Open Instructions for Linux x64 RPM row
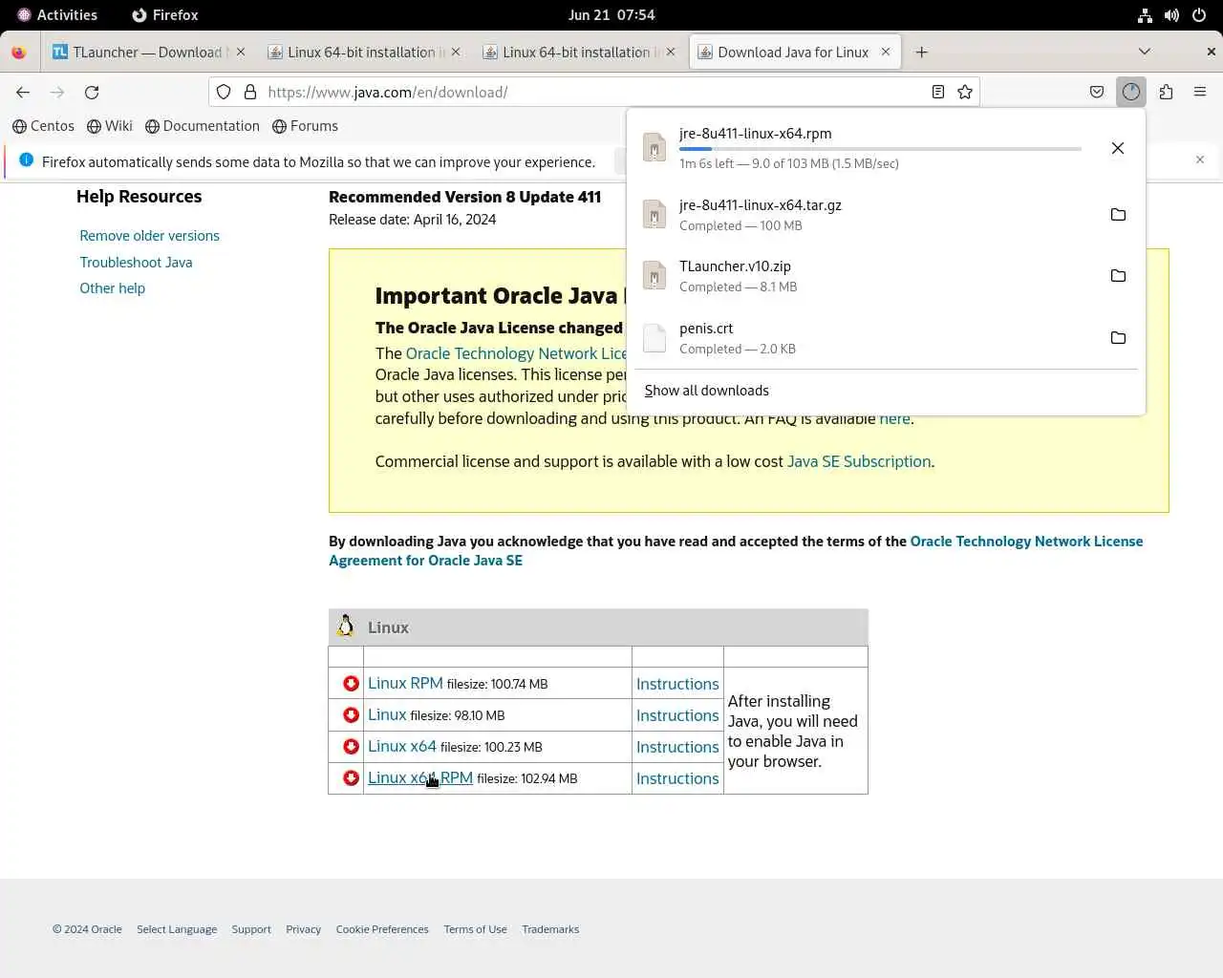This screenshot has height=978, width=1223. coord(677,778)
